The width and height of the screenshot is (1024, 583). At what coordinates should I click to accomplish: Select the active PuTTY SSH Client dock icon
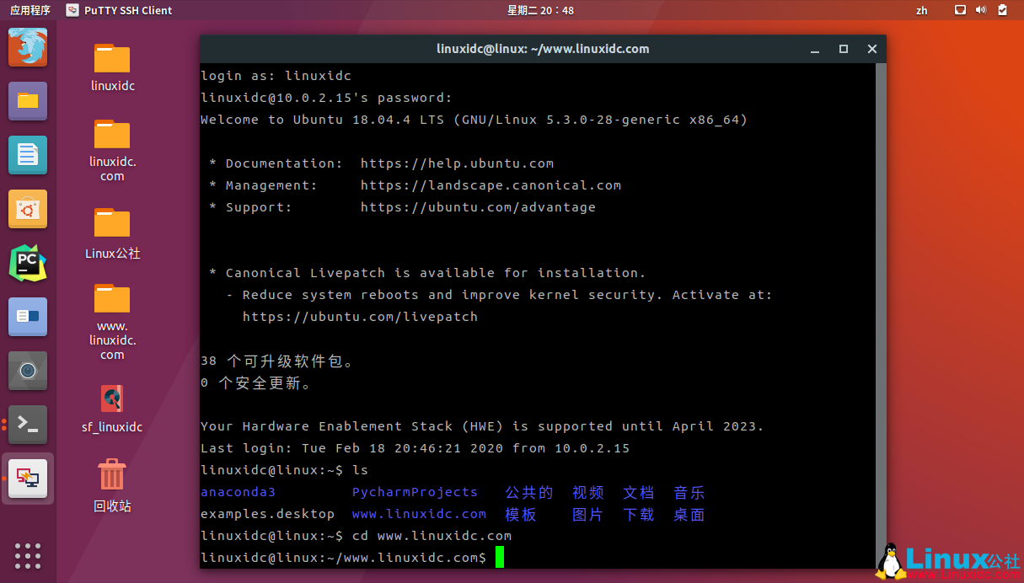click(28, 478)
